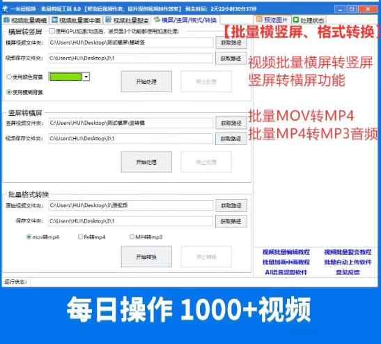Open the green background color dropdown
Viewport: 381px width, 344px height.
coord(86,77)
